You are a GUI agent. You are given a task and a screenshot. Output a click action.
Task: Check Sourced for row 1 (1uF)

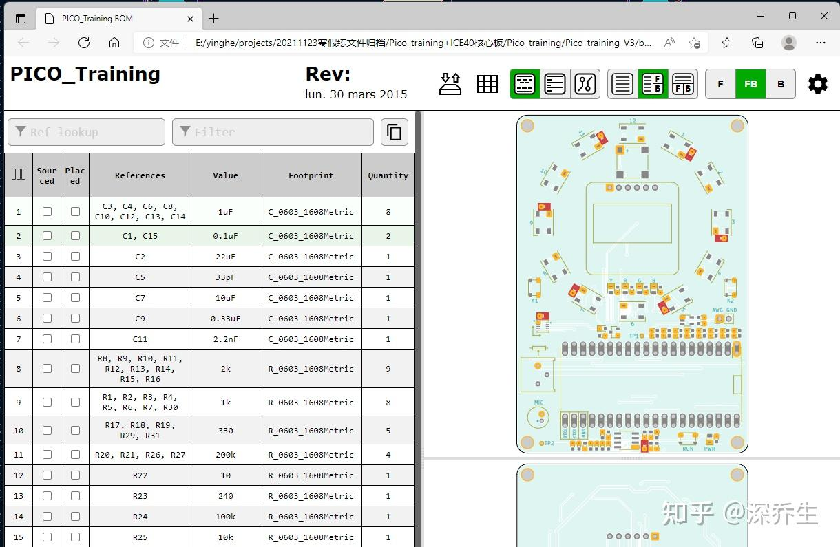click(47, 211)
